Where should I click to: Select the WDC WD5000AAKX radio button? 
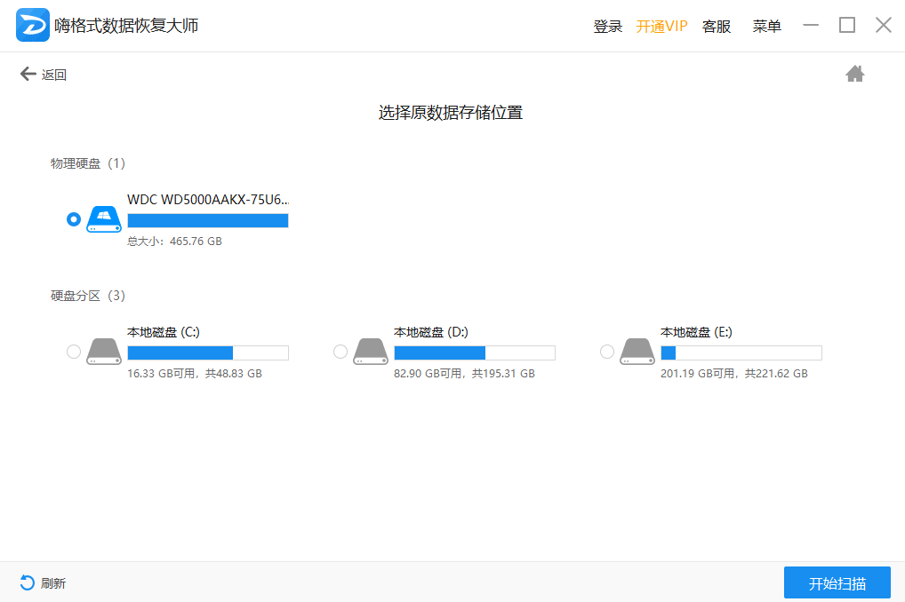pos(74,219)
